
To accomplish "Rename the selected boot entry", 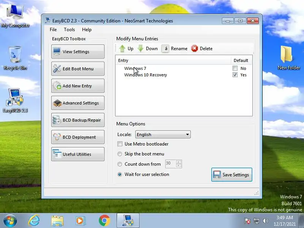I will click(175, 49).
